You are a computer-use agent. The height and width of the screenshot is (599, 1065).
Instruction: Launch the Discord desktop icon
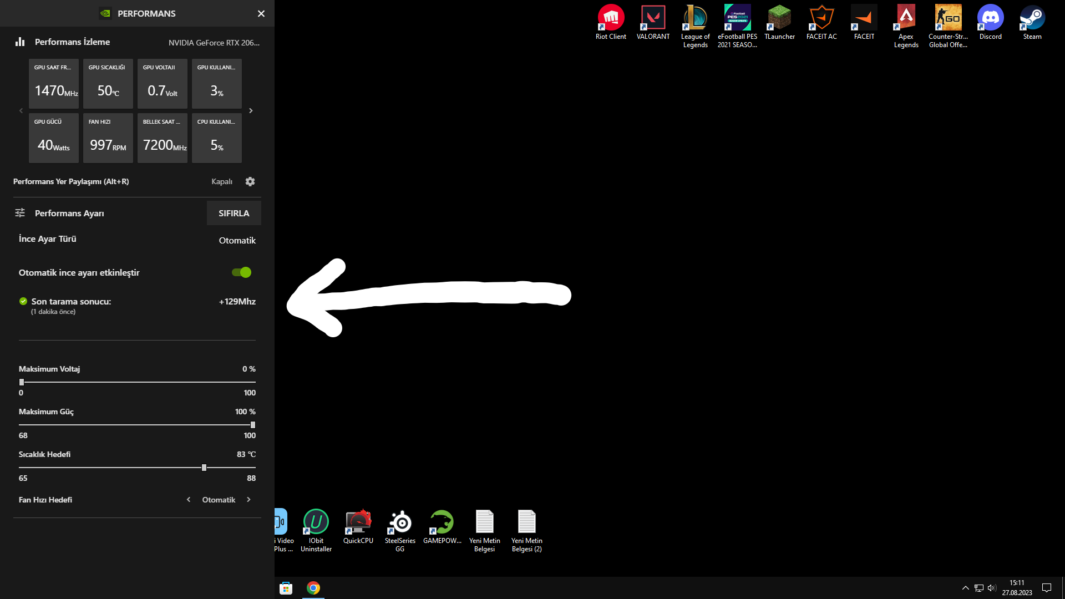(x=990, y=18)
